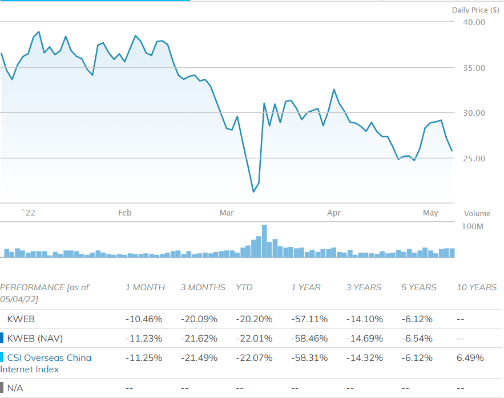Select the 1 MONTH column header
Screen dimensions: 504x398
[145, 287]
